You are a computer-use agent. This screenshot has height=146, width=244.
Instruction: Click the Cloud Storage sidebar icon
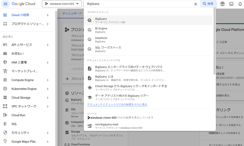coord(5,98)
